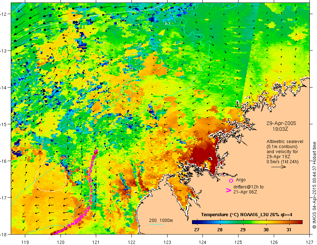317x245 pixels.
Task: Click longitude axis label 121
Action: coord(96,242)
